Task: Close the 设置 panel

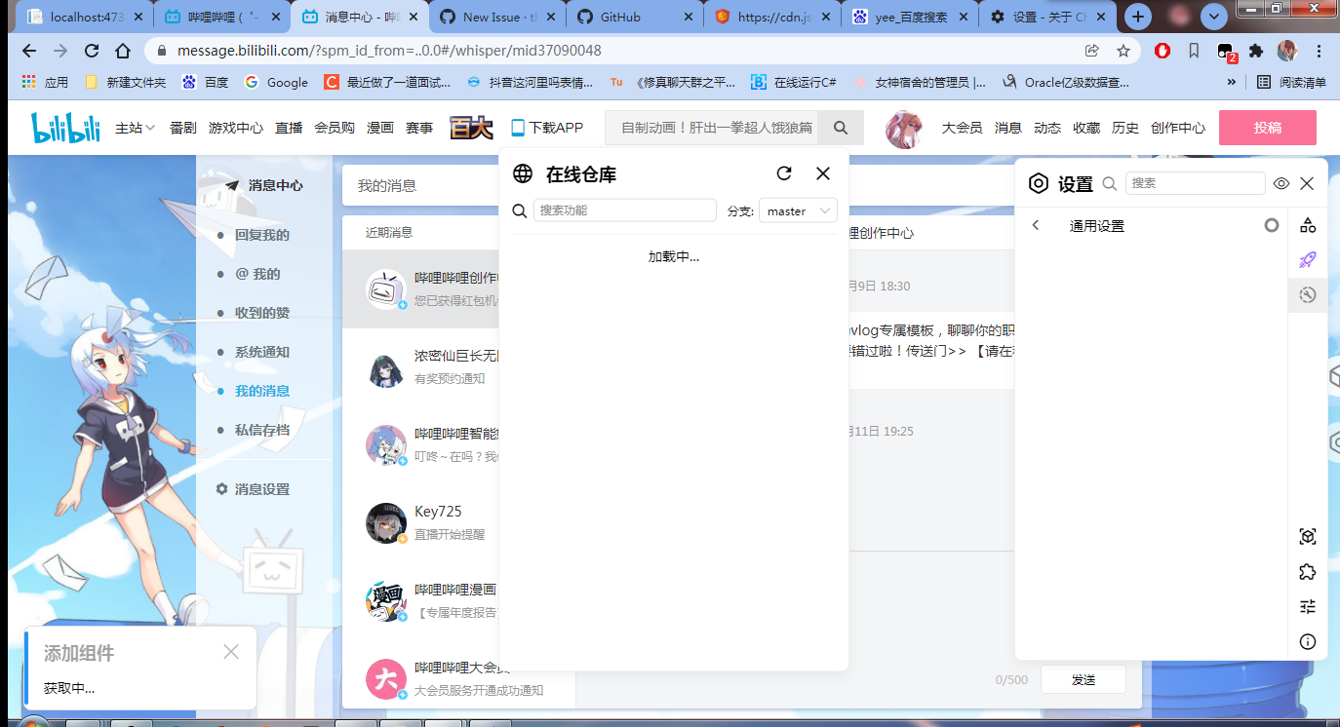Action: coord(1307,183)
